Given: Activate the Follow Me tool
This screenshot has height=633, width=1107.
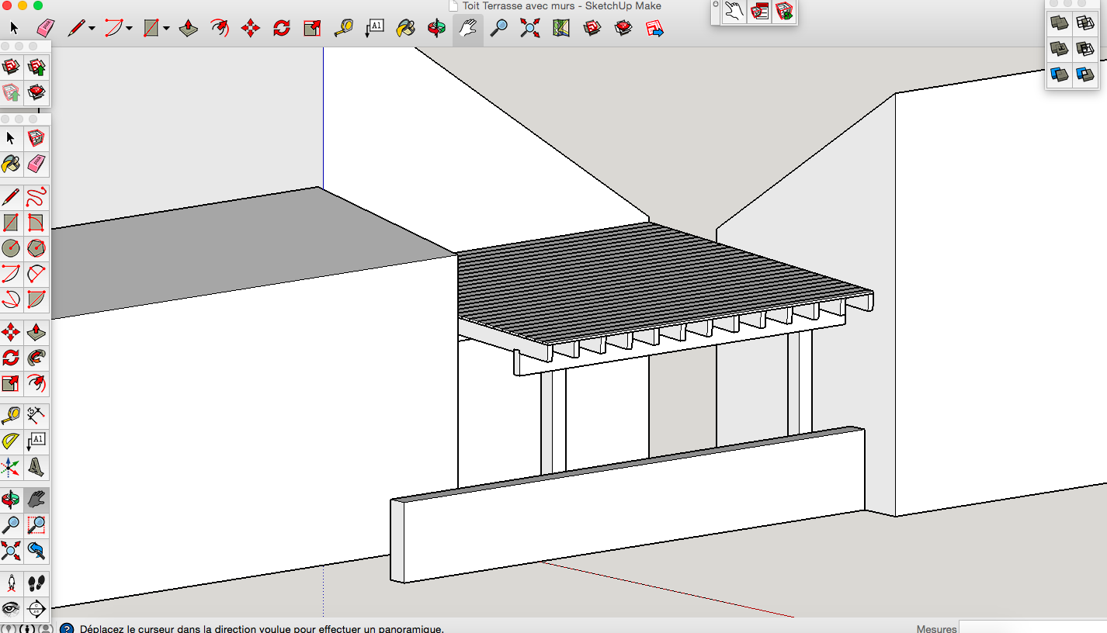Looking at the screenshot, I should click(x=36, y=358).
